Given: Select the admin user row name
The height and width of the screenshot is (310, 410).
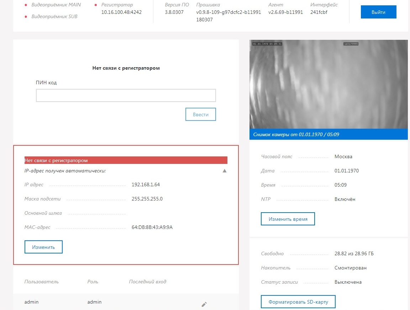Looking at the screenshot, I should (x=31, y=302).
